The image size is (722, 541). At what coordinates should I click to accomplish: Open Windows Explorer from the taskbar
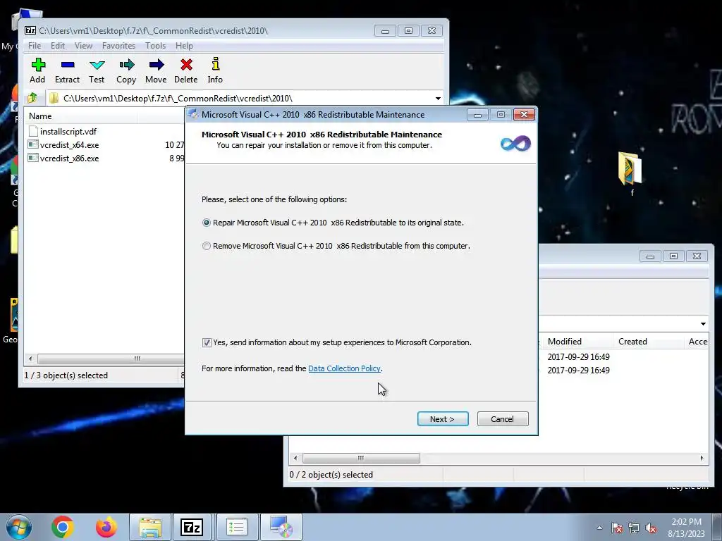click(x=150, y=527)
